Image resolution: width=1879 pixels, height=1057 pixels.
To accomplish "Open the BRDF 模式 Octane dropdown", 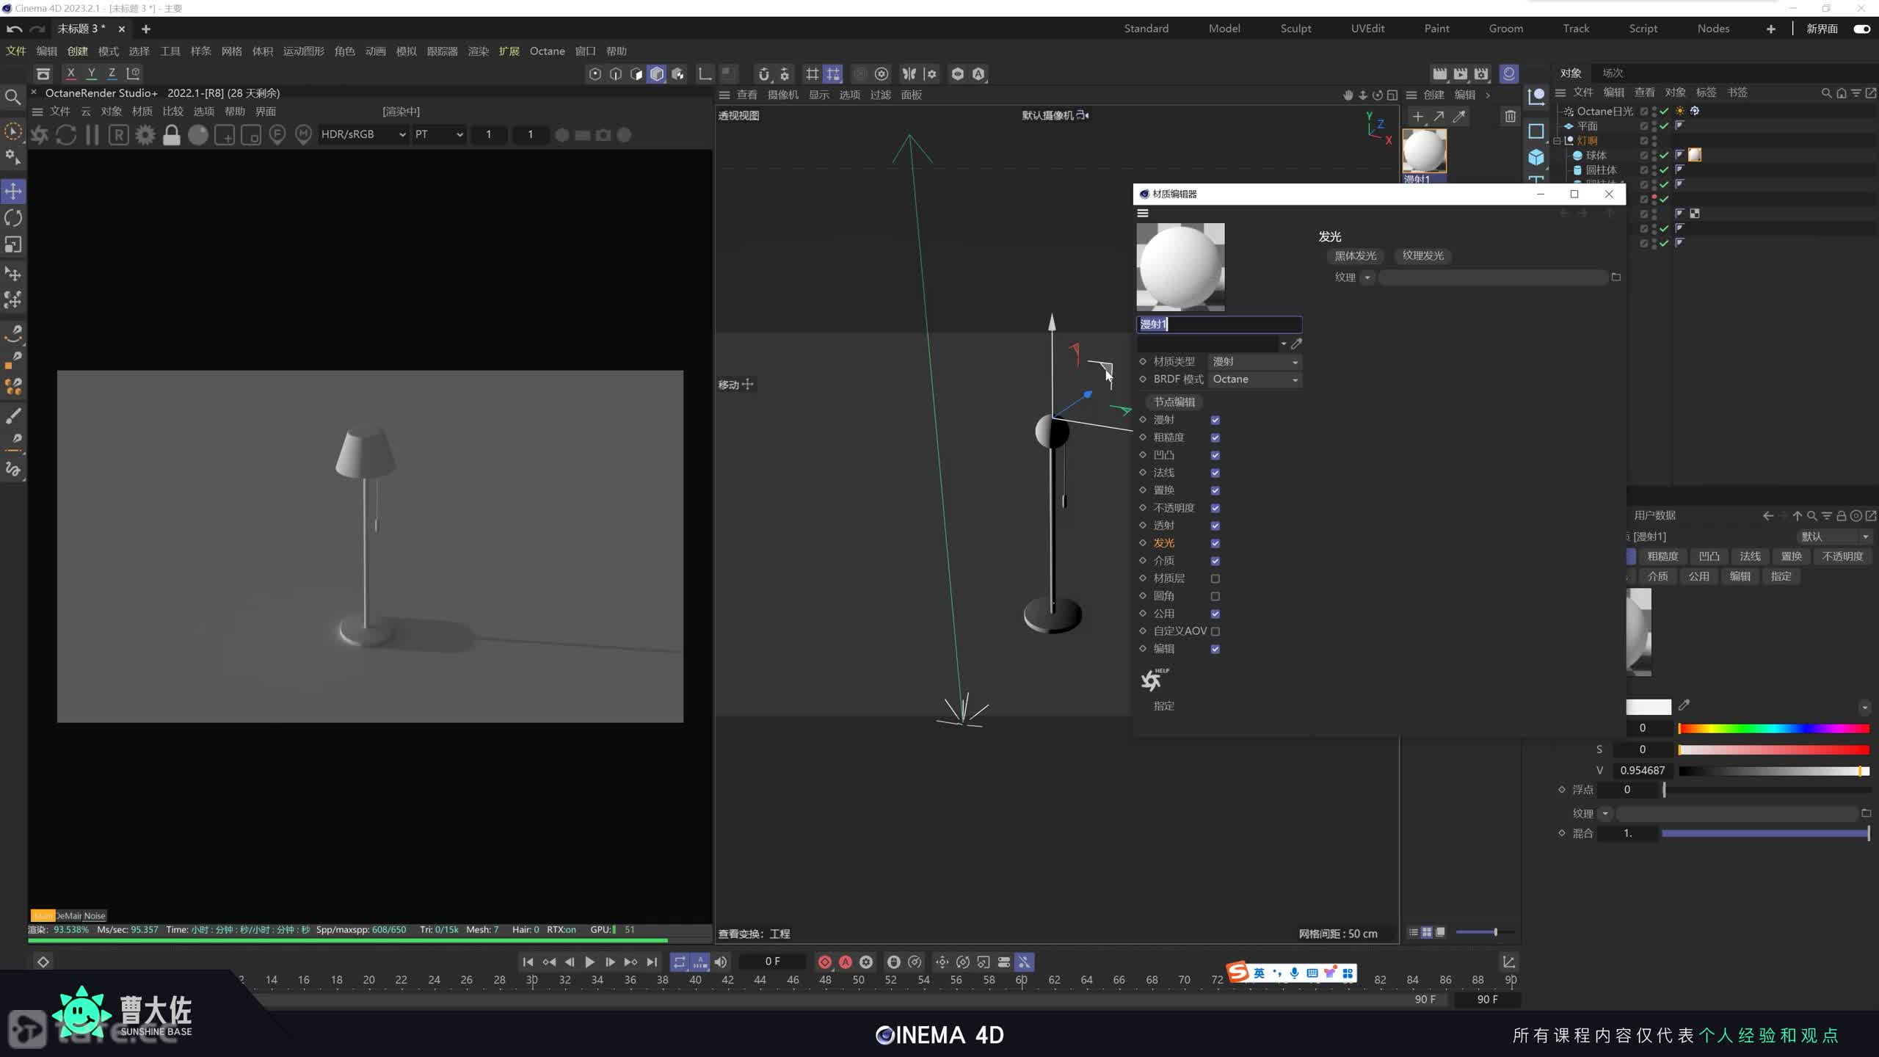I will pos(1255,379).
